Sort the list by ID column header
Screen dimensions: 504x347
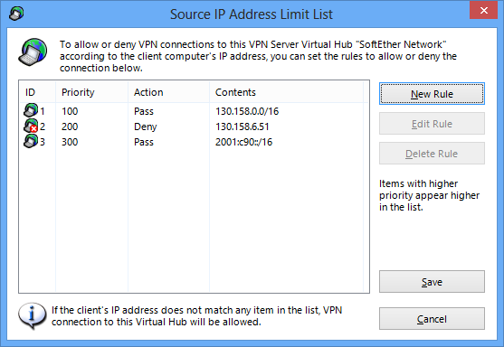(x=37, y=92)
